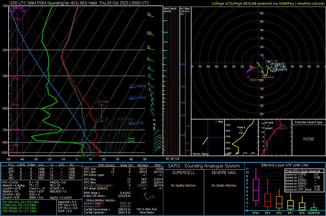The height and width of the screenshot is (216, 326).
Task: Select the 6.2 C/km lapse rate label
Action: point(103,102)
